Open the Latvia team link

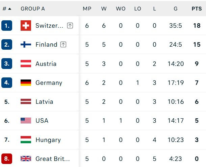44,102
